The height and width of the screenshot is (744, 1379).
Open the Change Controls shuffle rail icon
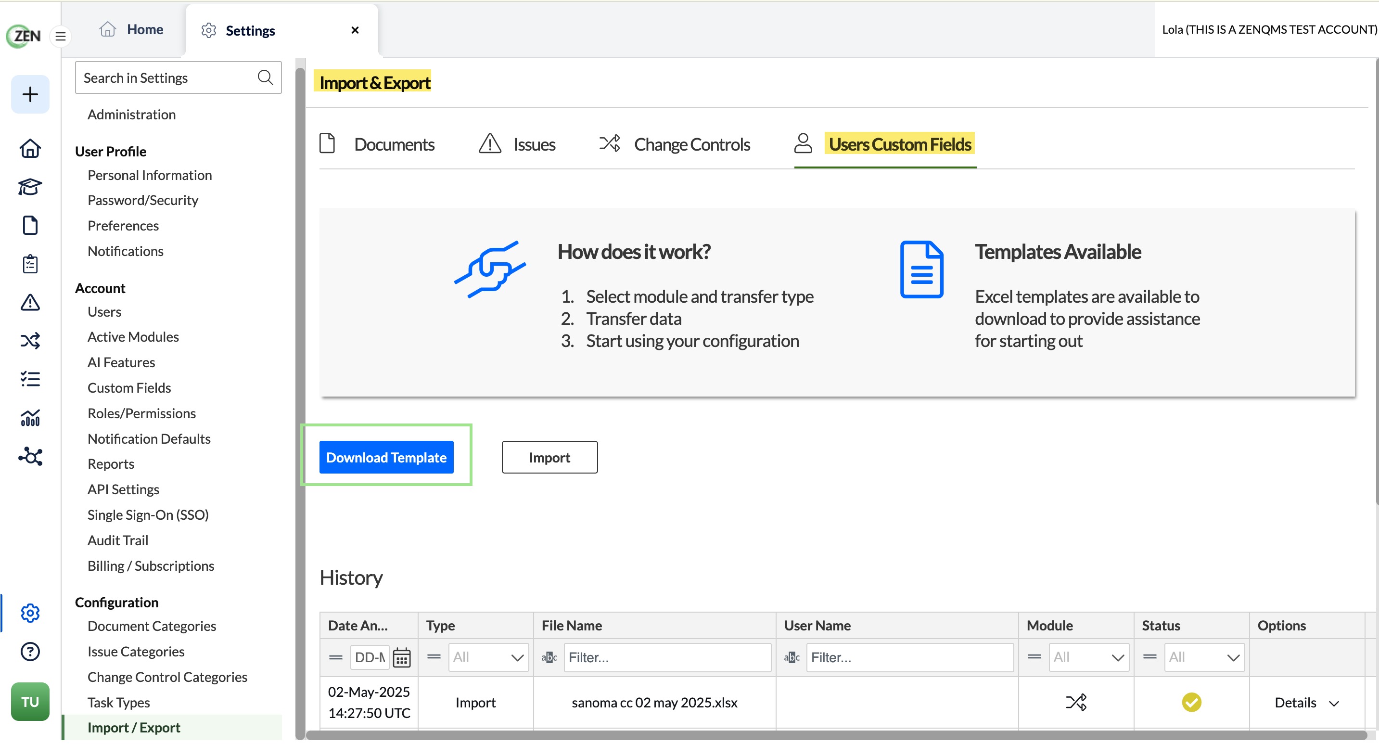[x=30, y=340]
